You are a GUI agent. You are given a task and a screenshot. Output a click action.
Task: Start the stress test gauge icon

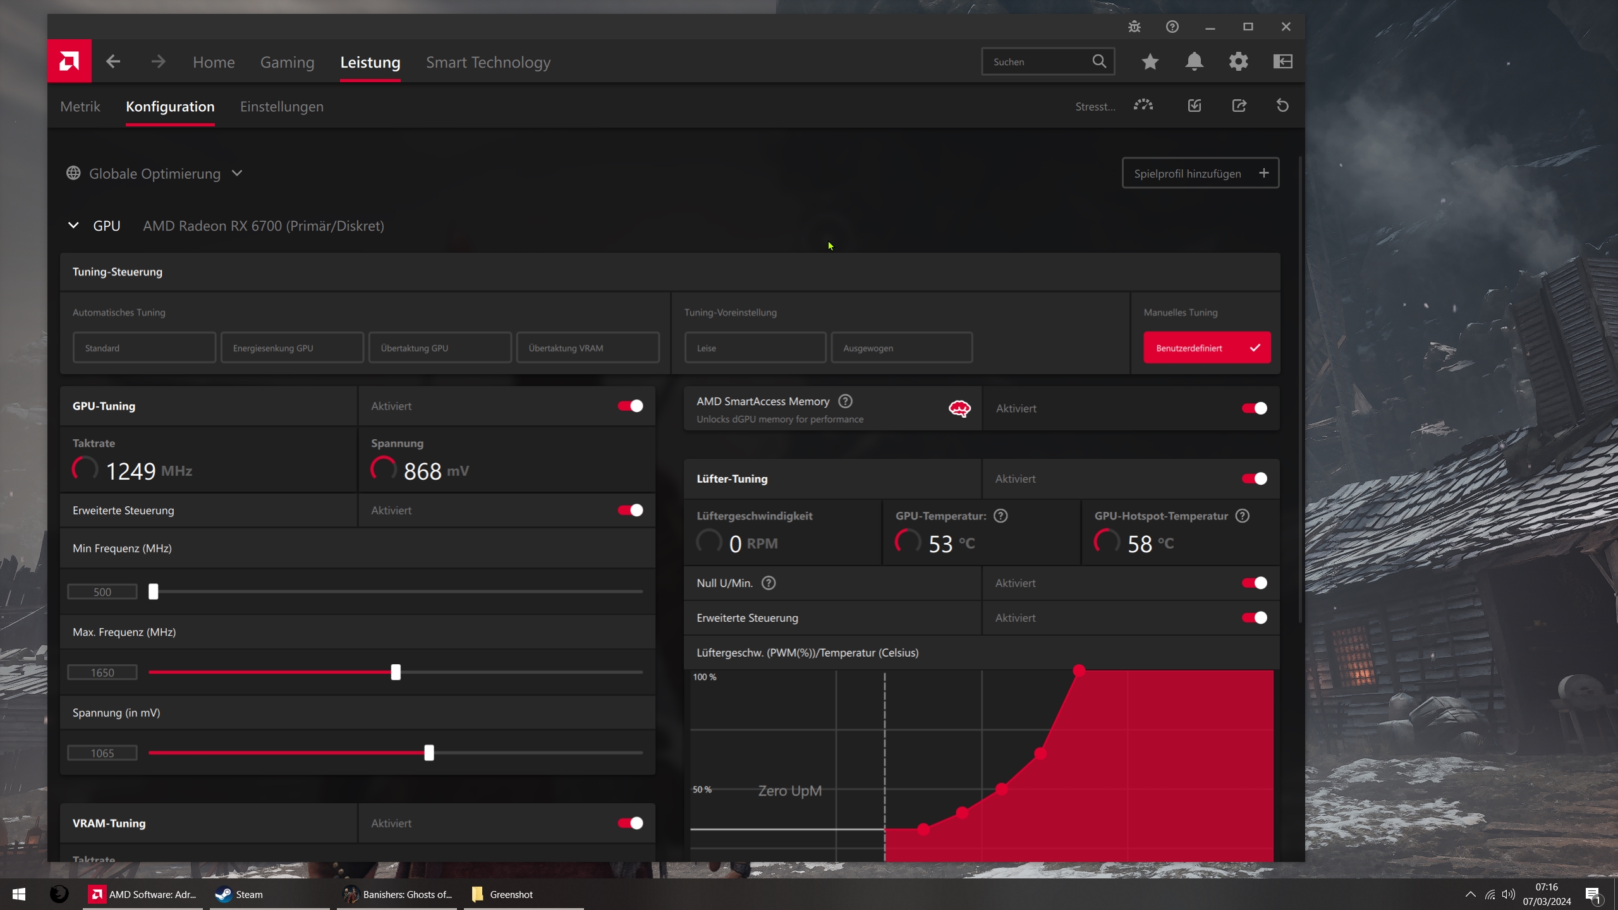pos(1143,106)
